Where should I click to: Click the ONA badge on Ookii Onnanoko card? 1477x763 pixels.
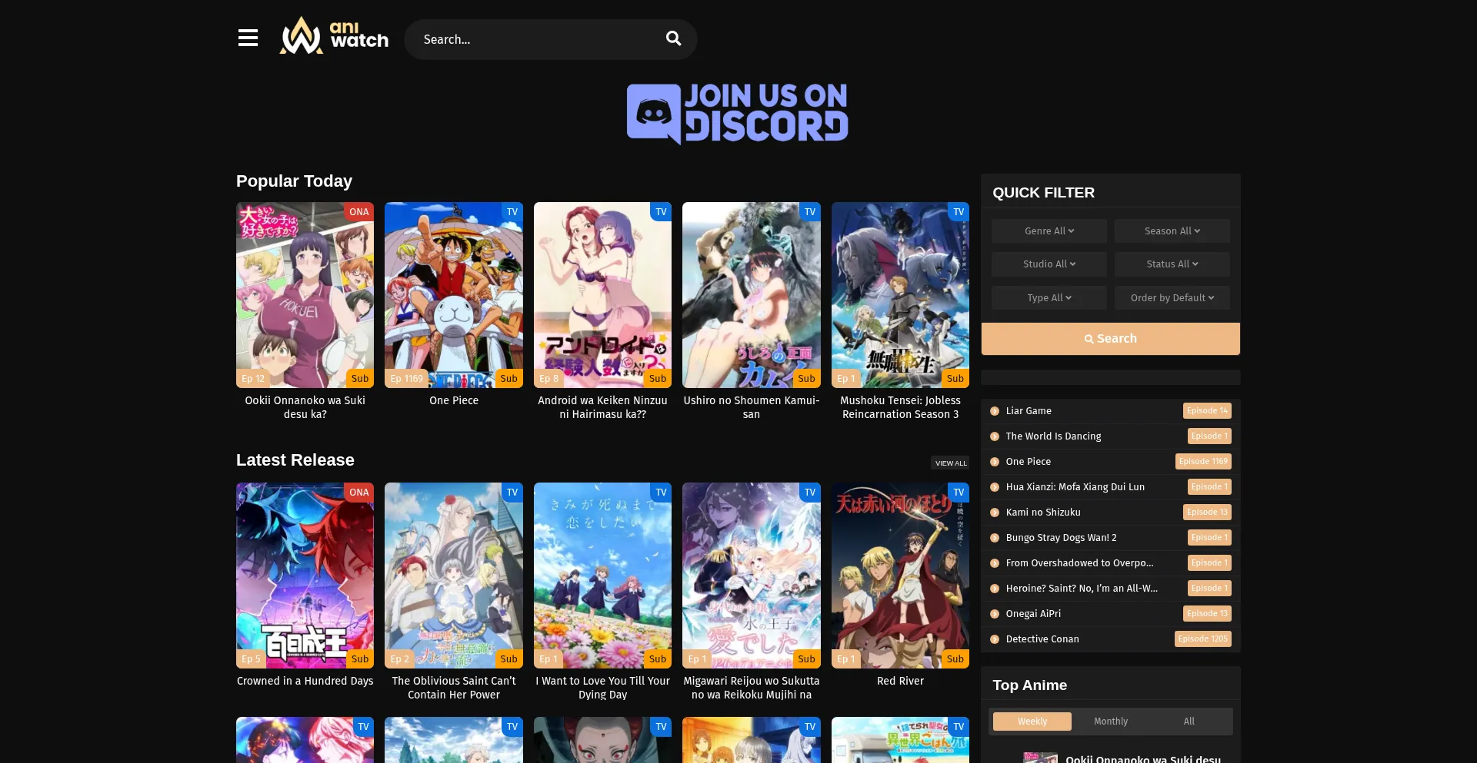[x=358, y=212]
